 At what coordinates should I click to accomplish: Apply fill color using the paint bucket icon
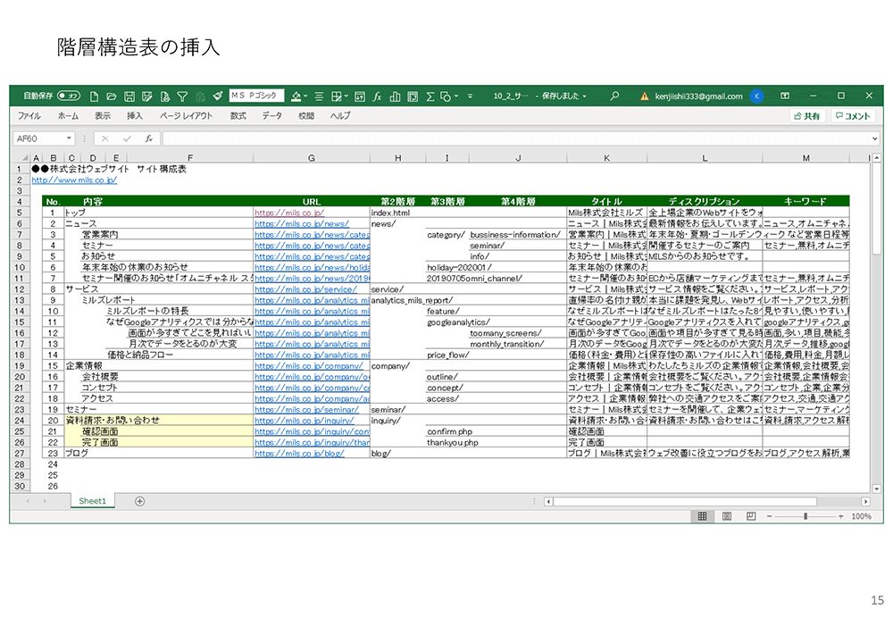295,96
